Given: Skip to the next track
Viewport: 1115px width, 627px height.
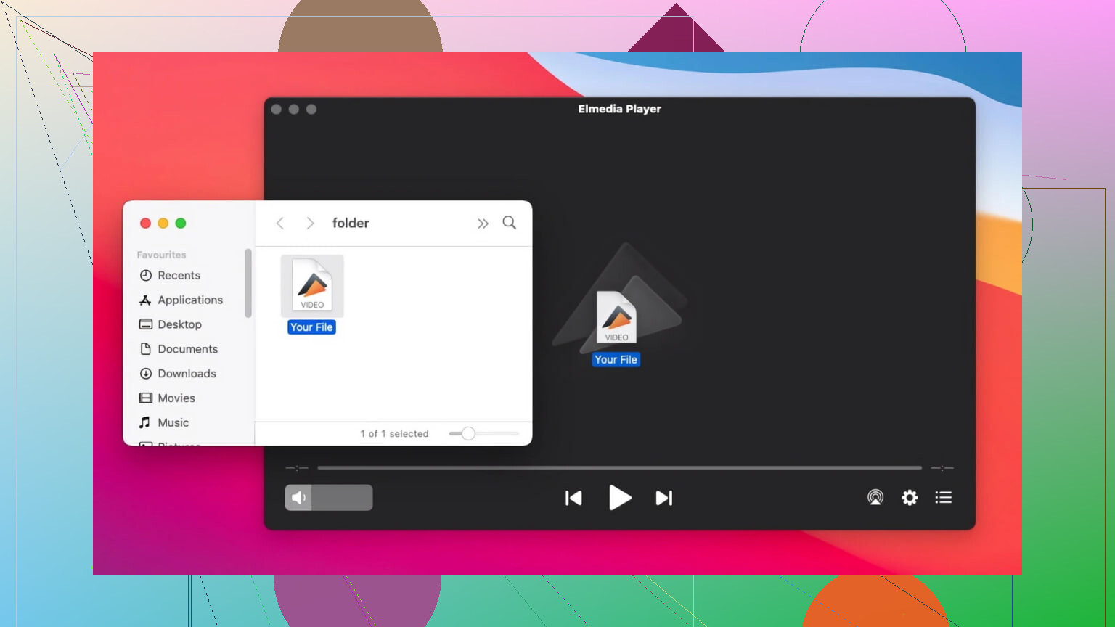Looking at the screenshot, I should point(663,498).
